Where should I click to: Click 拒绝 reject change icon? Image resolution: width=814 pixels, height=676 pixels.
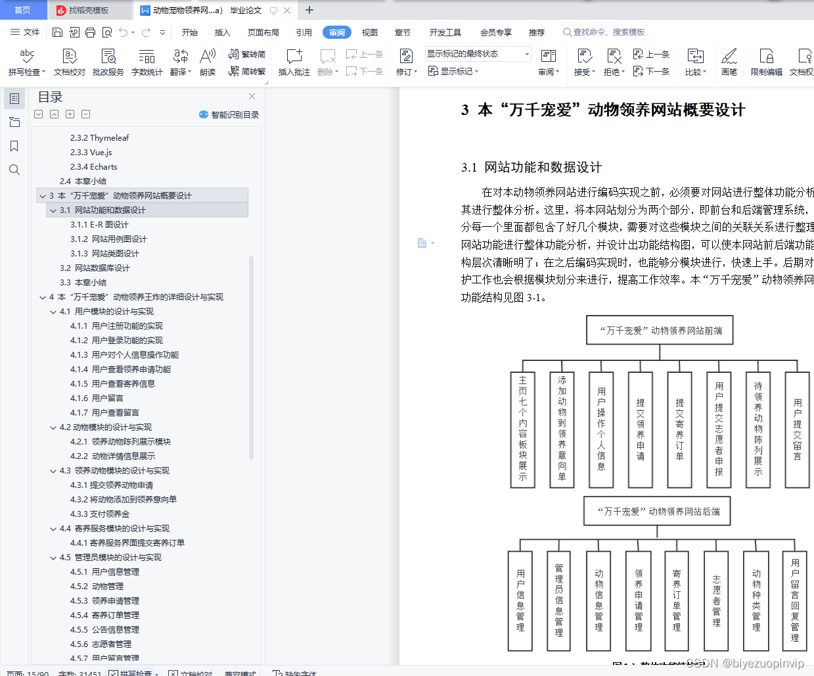(x=614, y=56)
